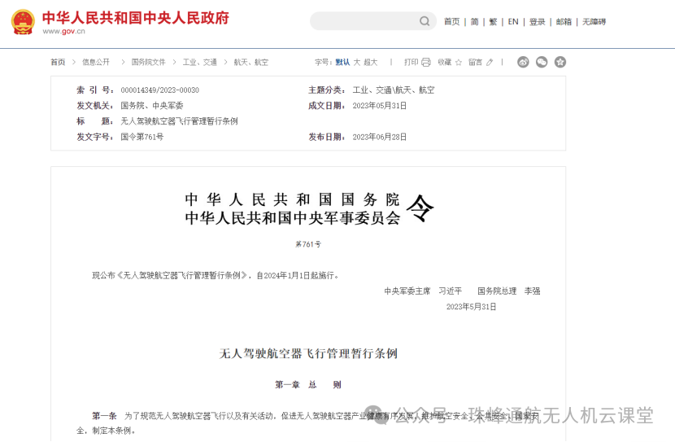Share to Qzone star icon
The image size is (675, 442).
click(x=560, y=62)
